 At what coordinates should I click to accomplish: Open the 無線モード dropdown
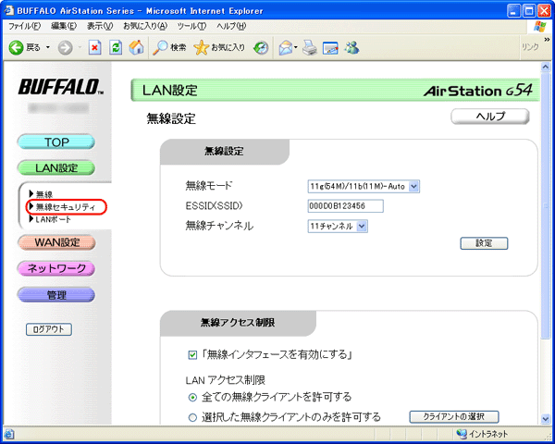pyautogui.click(x=364, y=186)
